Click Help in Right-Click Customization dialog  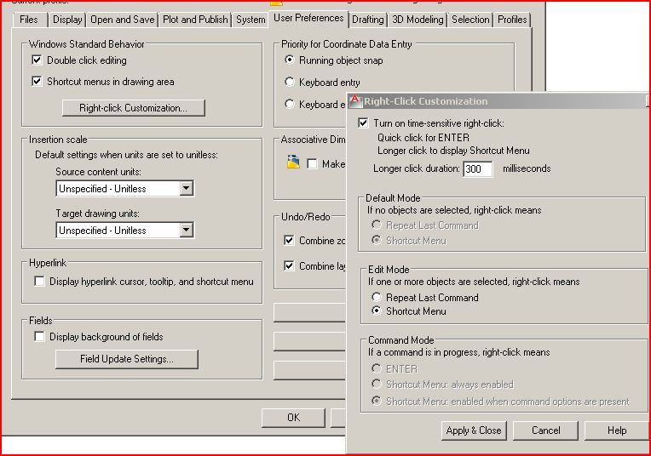click(617, 430)
